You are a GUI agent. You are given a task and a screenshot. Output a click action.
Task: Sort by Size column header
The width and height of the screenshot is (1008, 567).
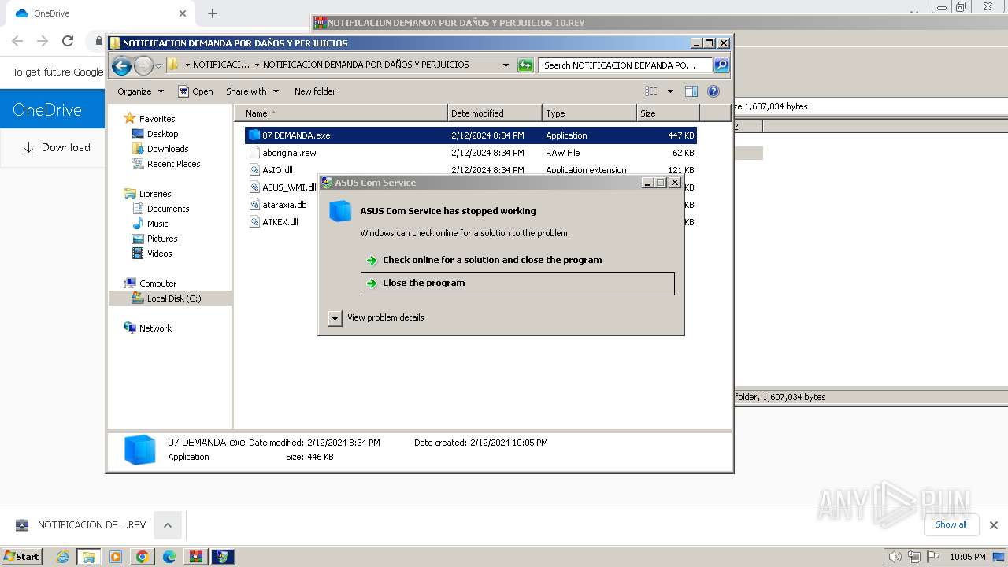click(x=668, y=113)
